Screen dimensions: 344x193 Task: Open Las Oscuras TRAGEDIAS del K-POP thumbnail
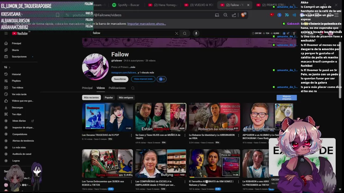pyautogui.click(x=107, y=117)
